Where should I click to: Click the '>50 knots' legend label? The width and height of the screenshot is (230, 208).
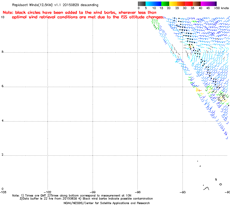point(221,8)
